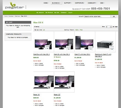The height and width of the screenshot is (108, 121).
Task: Open the OpenDuo with Mac OS X product image
Action: [43, 42]
